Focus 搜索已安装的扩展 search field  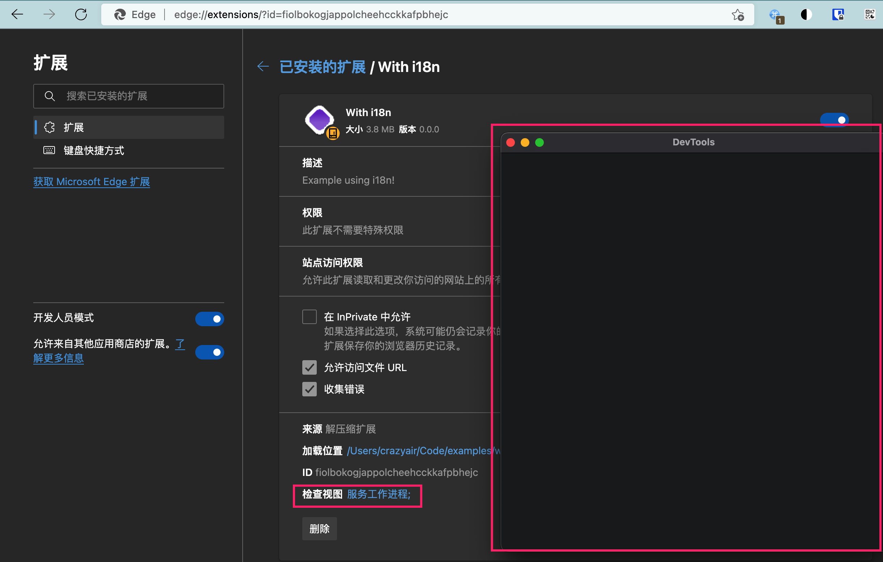129,96
